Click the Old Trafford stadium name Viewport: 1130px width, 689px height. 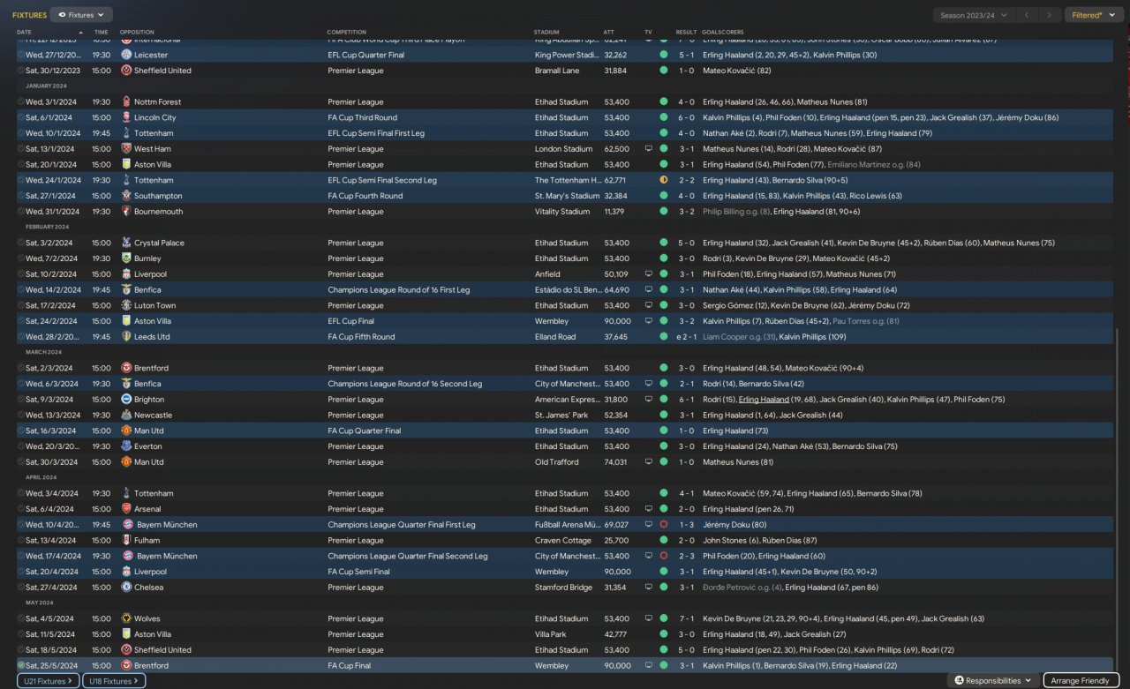(557, 462)
